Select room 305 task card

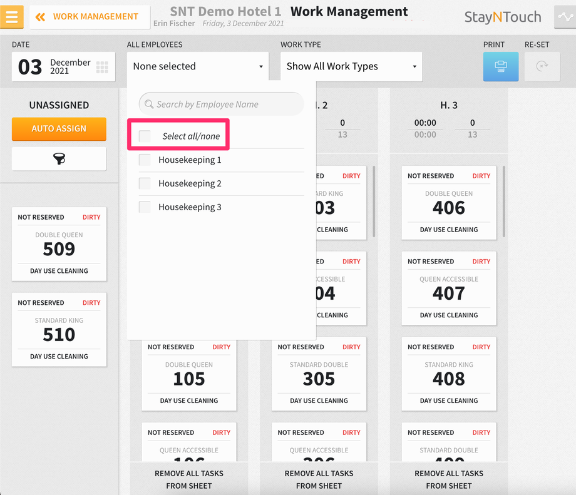click(319, 374)
